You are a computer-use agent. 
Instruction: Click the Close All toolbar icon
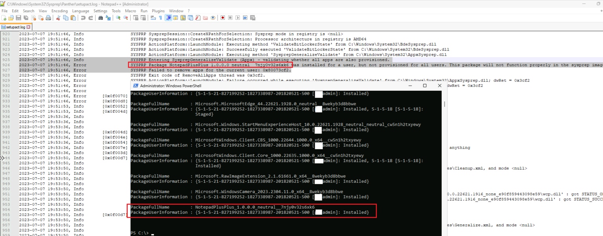[x=41, y=18]
